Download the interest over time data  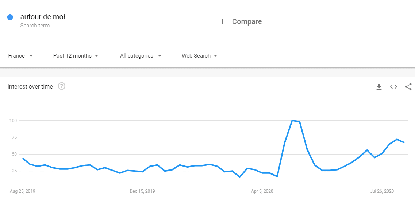(379, 87)
